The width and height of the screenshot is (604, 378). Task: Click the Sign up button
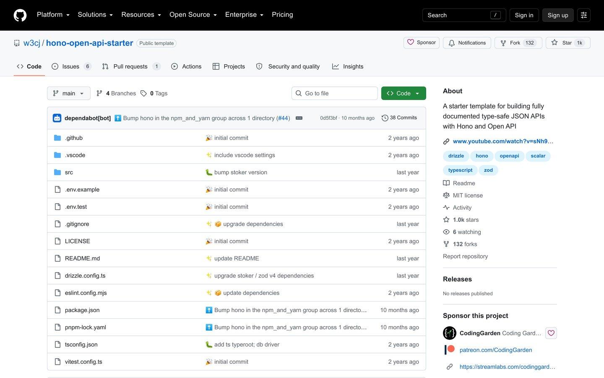(558, 15)
